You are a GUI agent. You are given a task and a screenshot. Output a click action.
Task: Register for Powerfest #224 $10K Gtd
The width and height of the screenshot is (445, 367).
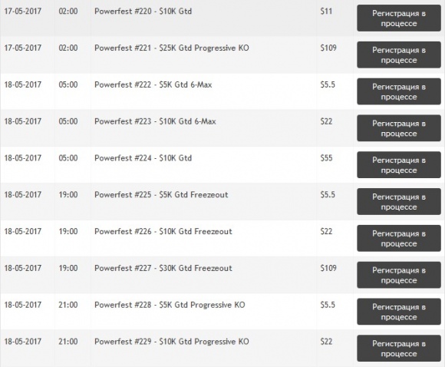399,165
